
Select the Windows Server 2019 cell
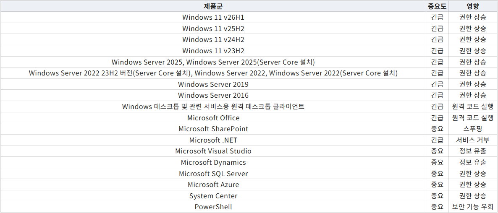point(213,84)
